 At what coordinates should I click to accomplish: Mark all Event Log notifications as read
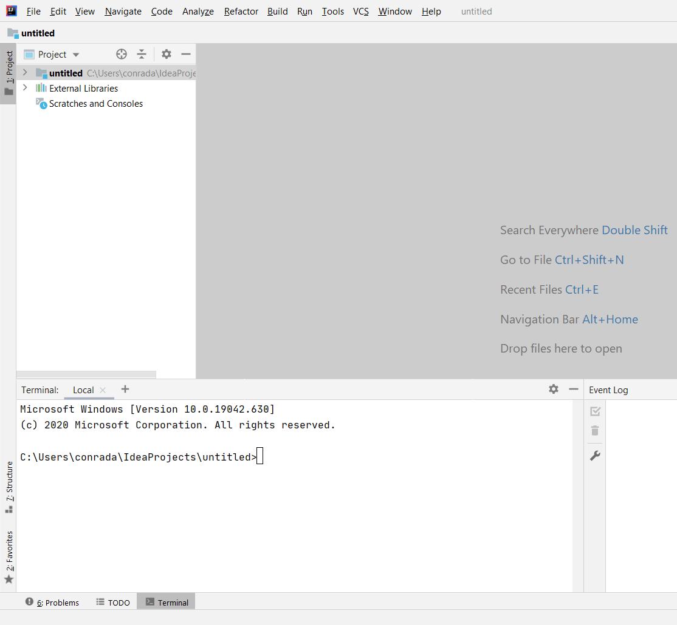coord(595,411)
